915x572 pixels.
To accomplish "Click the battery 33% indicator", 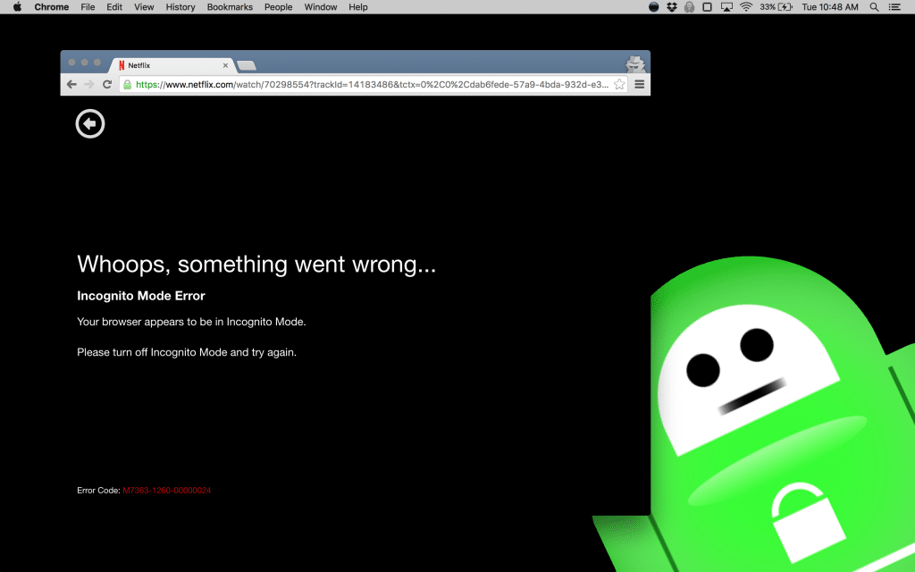I will click(x=776, y=7).
